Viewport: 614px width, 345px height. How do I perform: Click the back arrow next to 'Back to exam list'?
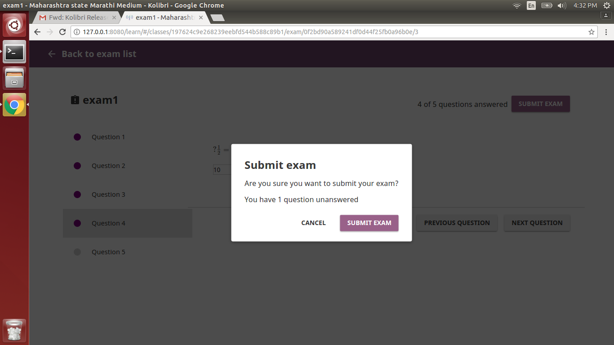point(52,53)
